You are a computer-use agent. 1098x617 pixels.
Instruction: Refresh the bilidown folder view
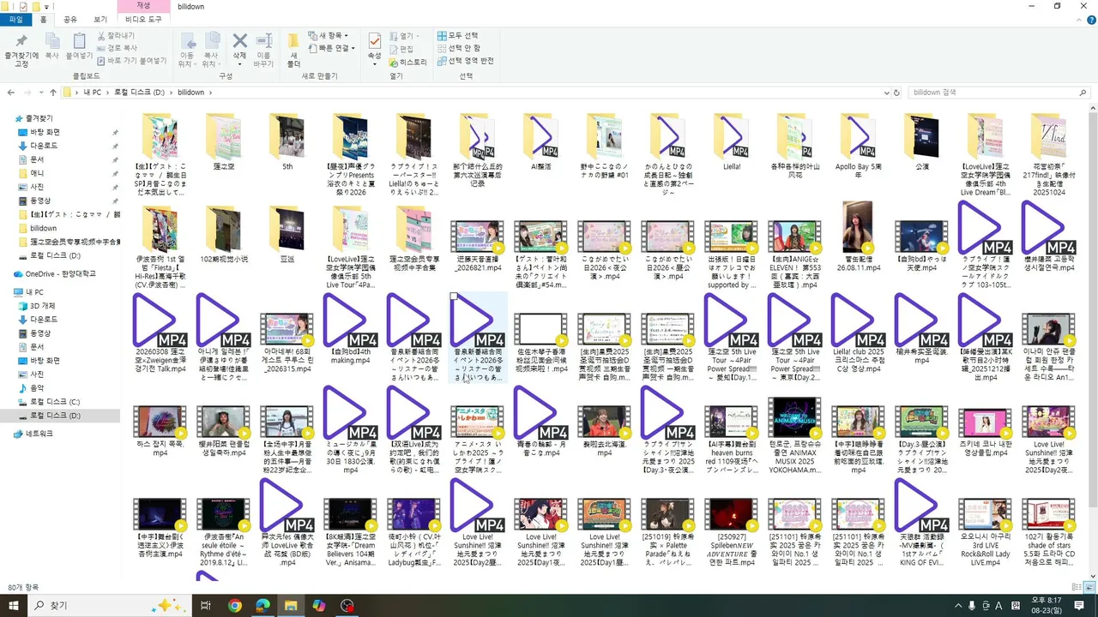point(897,93)
